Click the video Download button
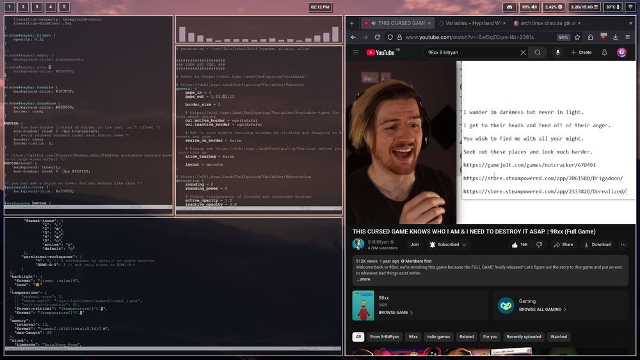 (x=597, y=245)
